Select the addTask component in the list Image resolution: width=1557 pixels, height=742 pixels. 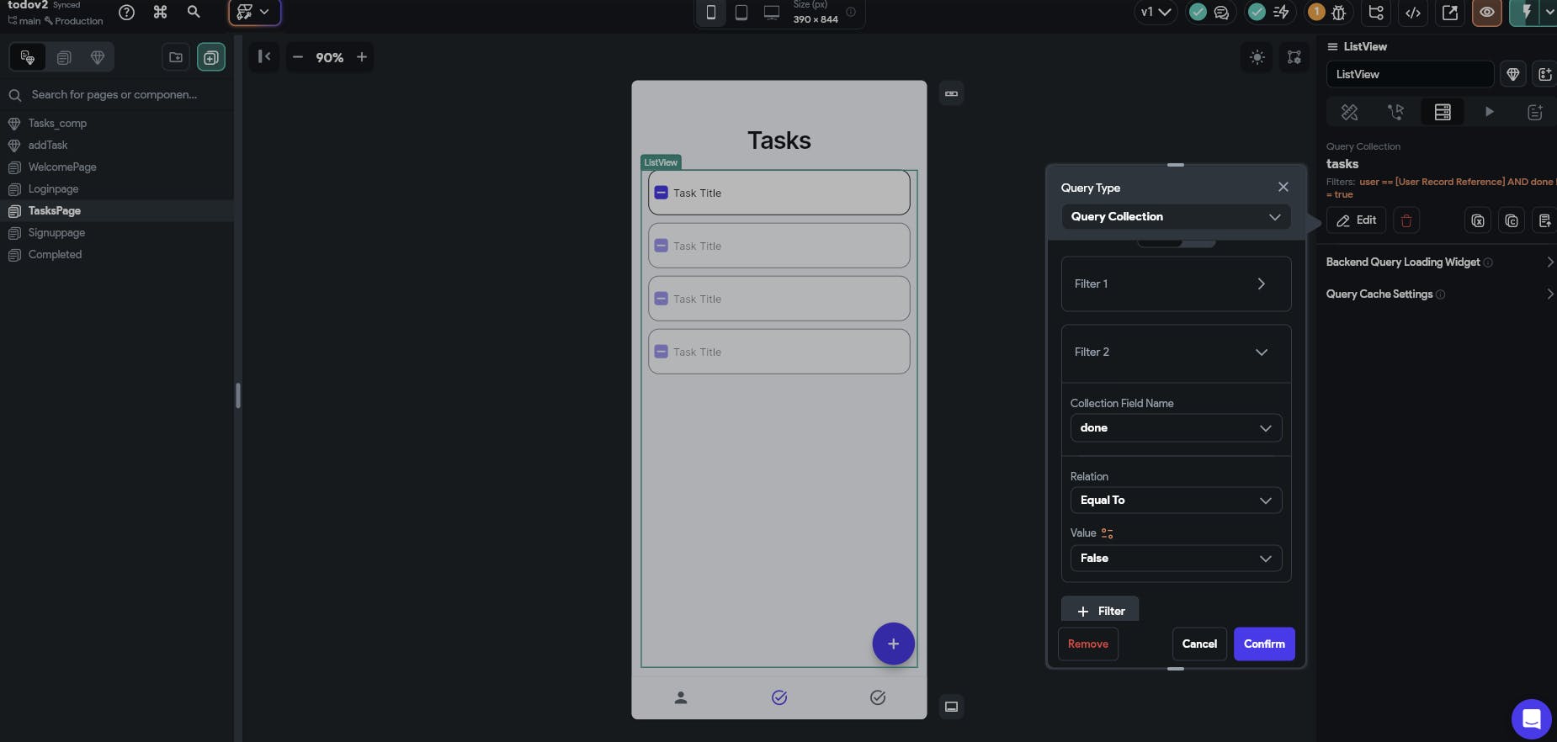tap(48, 146)
